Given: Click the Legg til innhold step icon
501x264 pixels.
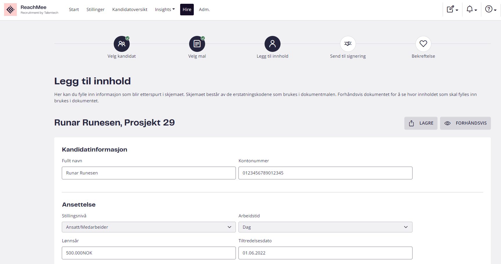Looking at the screenshot, I should [272, 44].
